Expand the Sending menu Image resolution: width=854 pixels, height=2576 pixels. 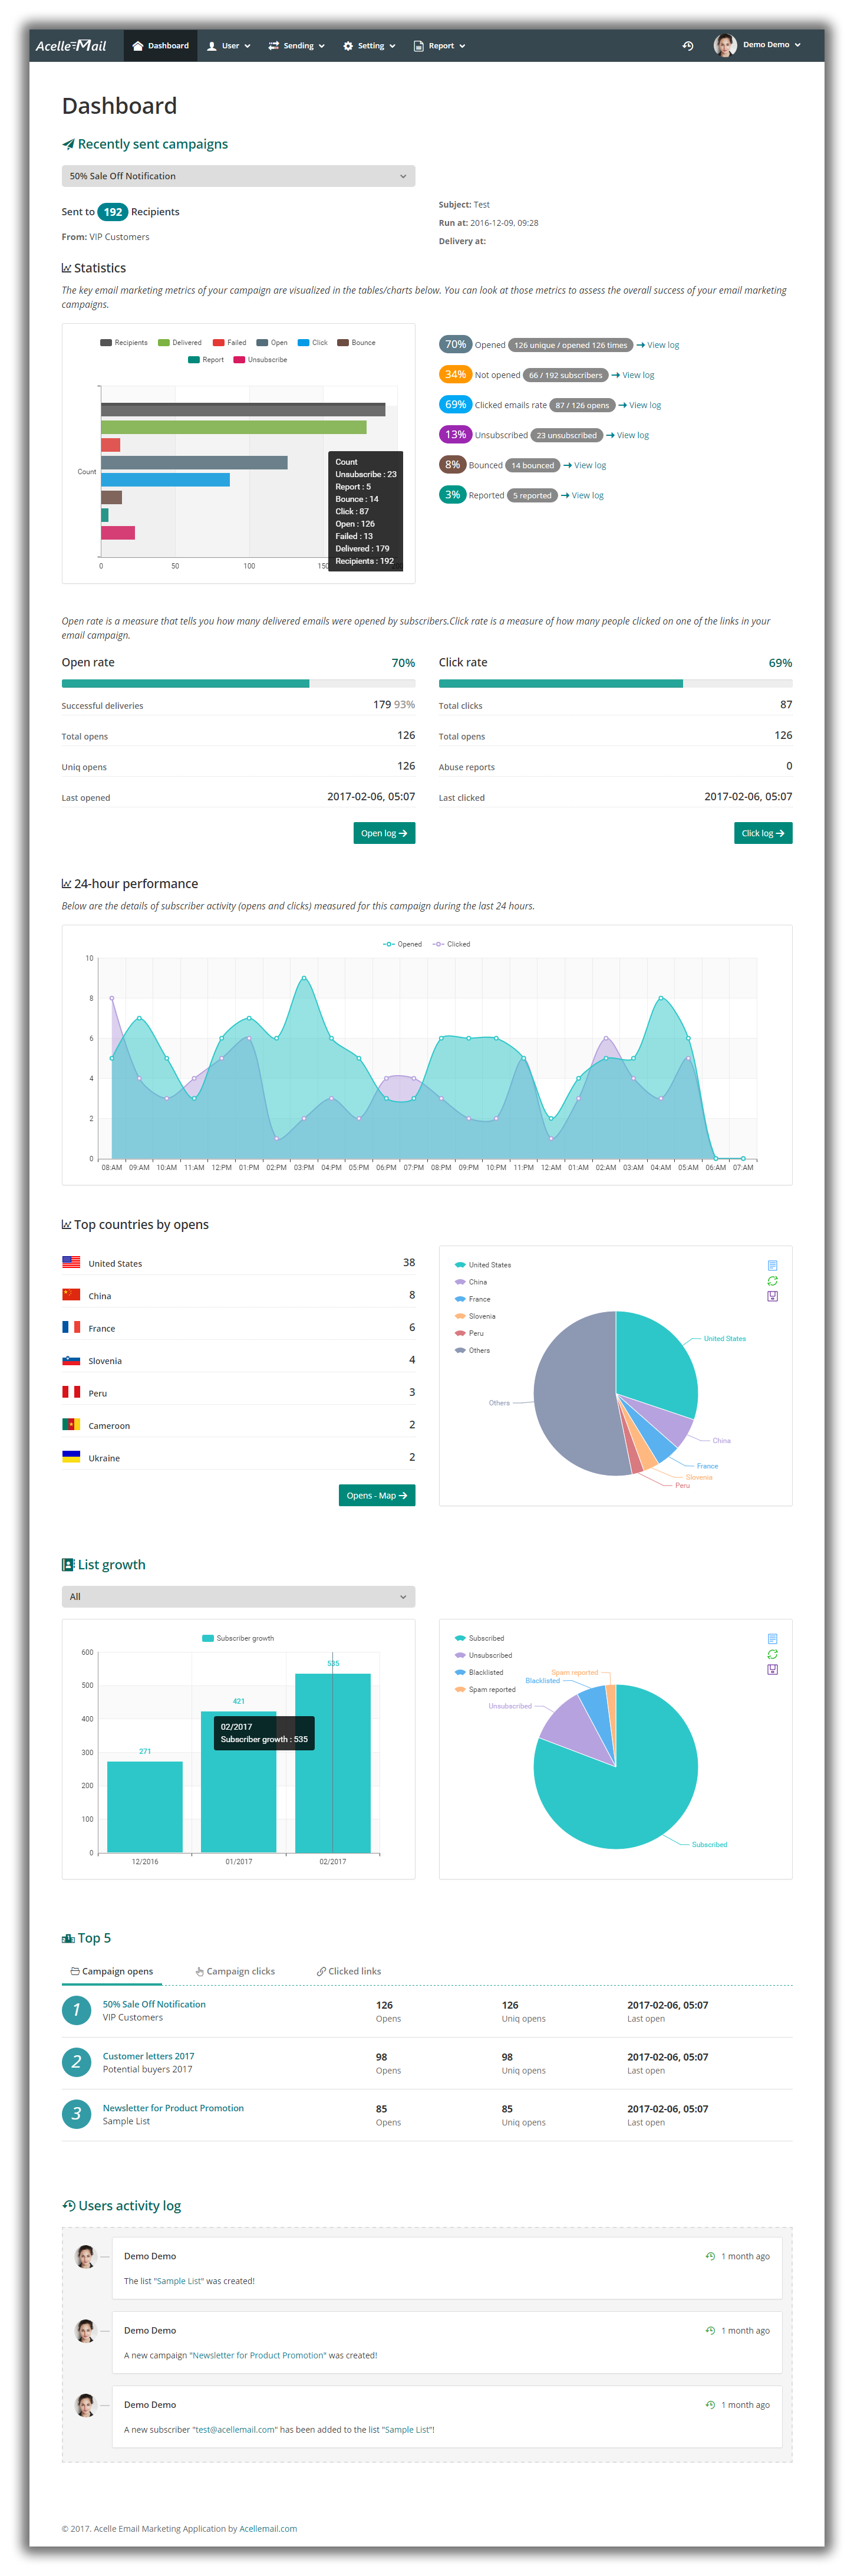(x=296, y=46)
